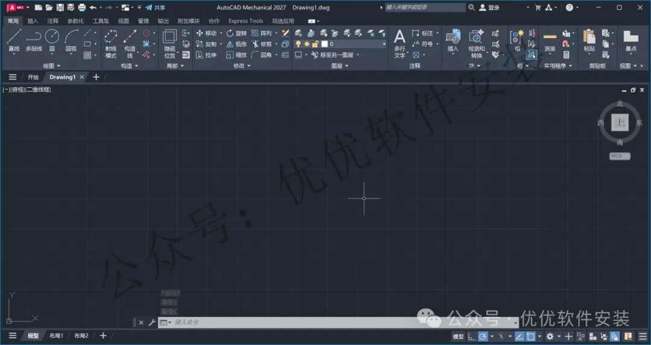Click the 共享 share button
651x345 pixels.
[x=156, y=7]
